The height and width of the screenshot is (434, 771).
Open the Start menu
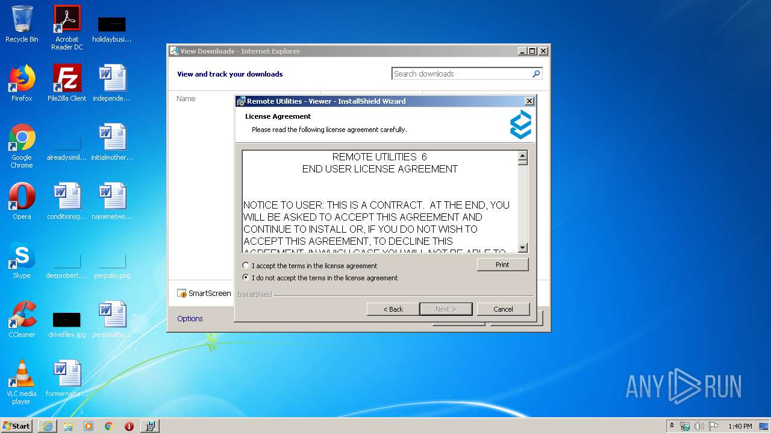[x=17, y=426]
